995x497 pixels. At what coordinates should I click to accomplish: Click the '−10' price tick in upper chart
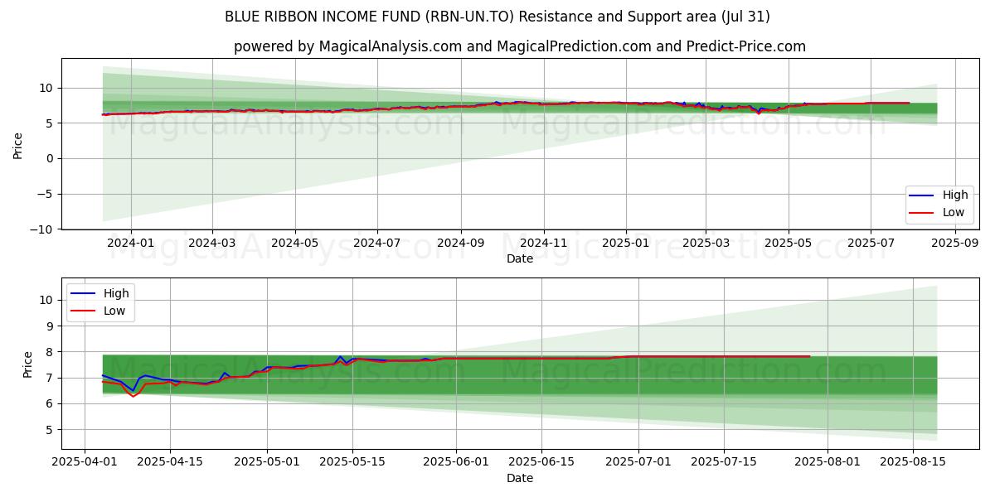pyautogui.click(x=41, y=229)
